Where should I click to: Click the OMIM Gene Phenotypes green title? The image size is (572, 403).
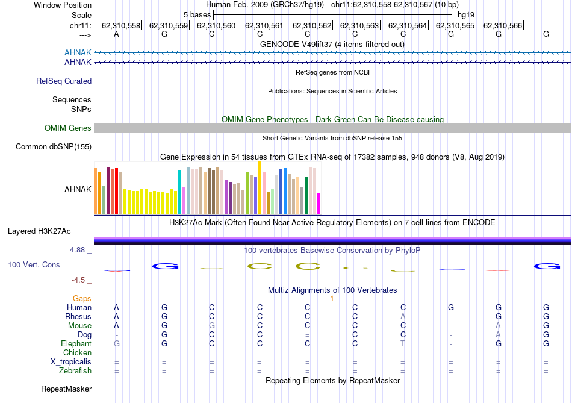pyautogui.click(x=332, y=119)
